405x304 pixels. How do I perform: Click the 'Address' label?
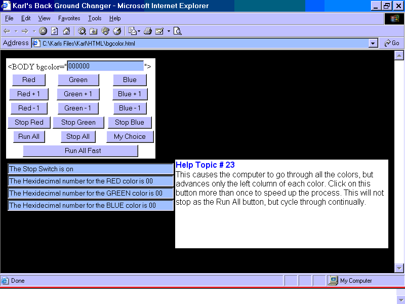[16, 43]
